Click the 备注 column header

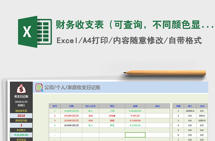pyautogui.click(x=157, y=106)
